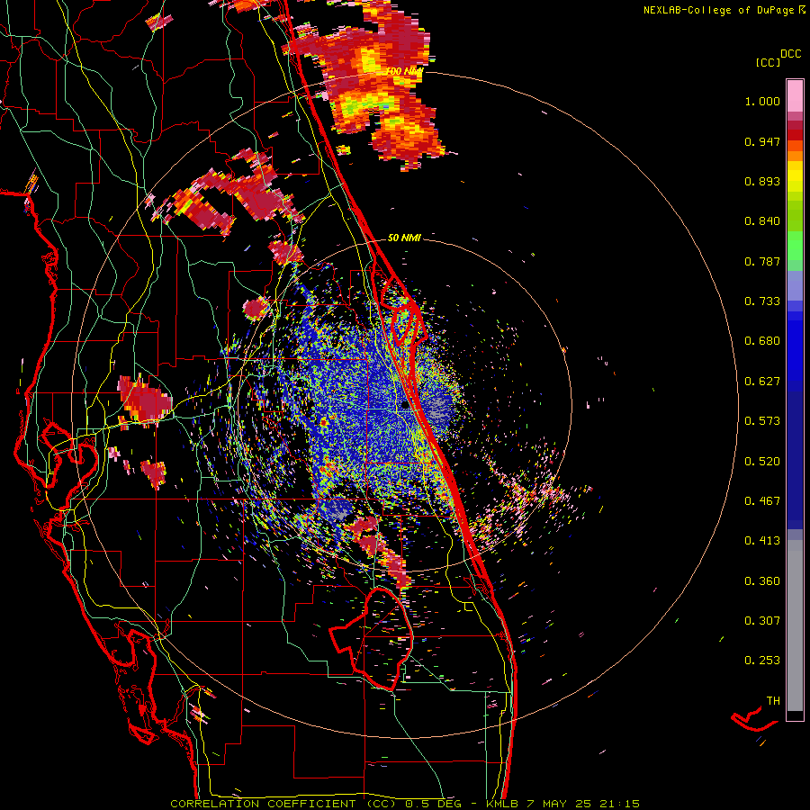Click the [CC] units label
The image size is (810, 810).
pos(769,62)
